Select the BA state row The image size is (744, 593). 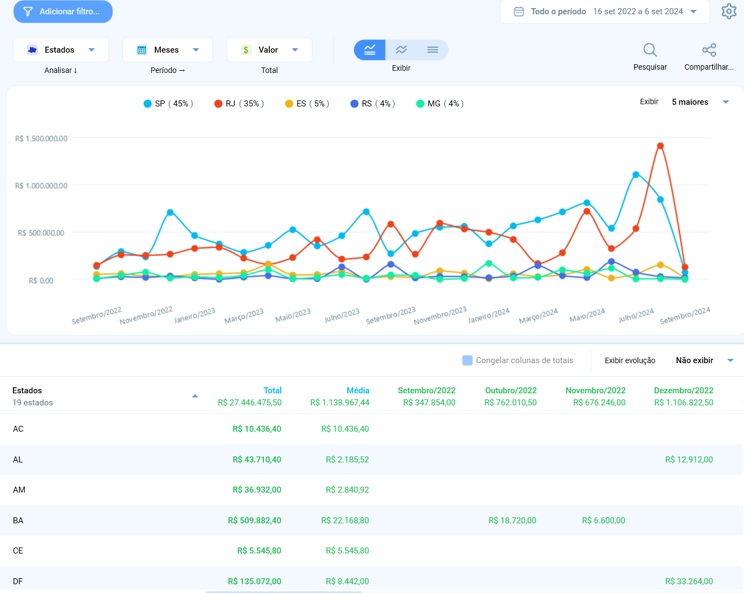pyautogui.click(x=372, y=521)
